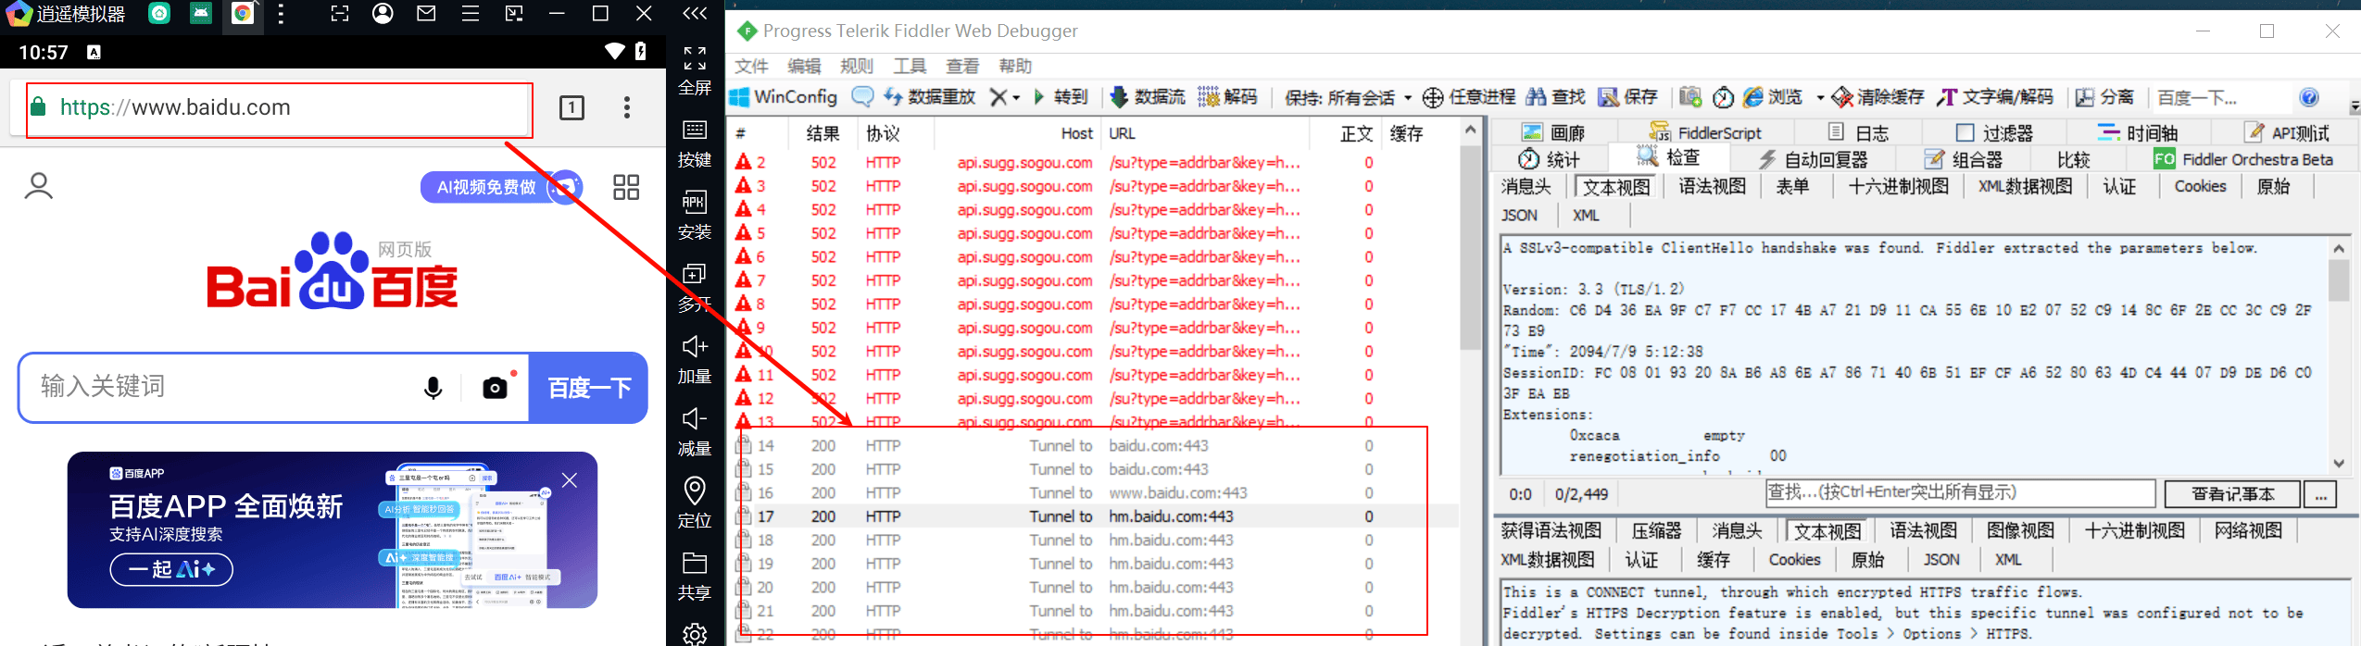Click the 任意进程 target icon
Viewport: 2361px width, 646px height.
[x=1433, y=97]
